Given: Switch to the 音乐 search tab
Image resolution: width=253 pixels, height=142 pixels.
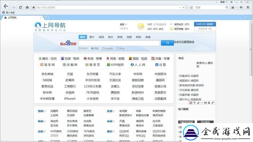Looking at the screenshot, I should tap(110, 37).
